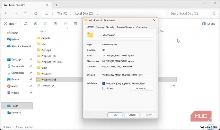Go up one folder level arrow
Image resolution: width=220 pixels, height=130 pixels.
pos(26,13)
